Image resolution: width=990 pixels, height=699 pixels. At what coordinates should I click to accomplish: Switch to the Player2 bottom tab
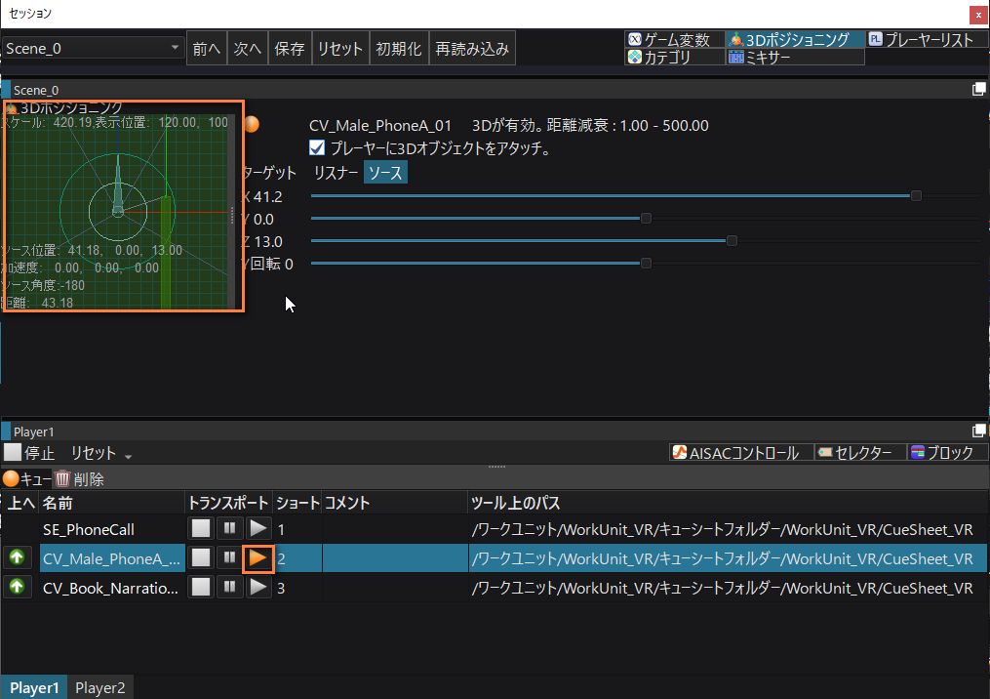pos(99,687)
